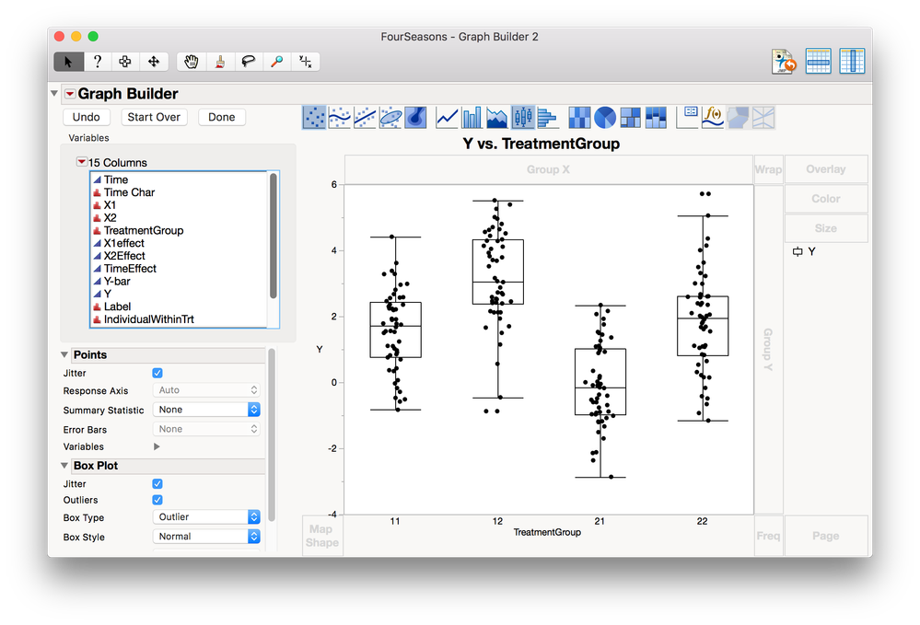Screen dimensions: 920x625
Task: Click the columns list scrollbar
Action: [x=273, y=236]
